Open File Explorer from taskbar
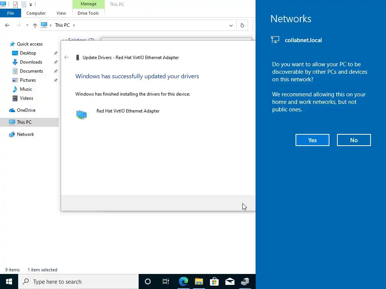Image resolution: width=386 pixels, height=289 pixels. [x=199, y=281]
